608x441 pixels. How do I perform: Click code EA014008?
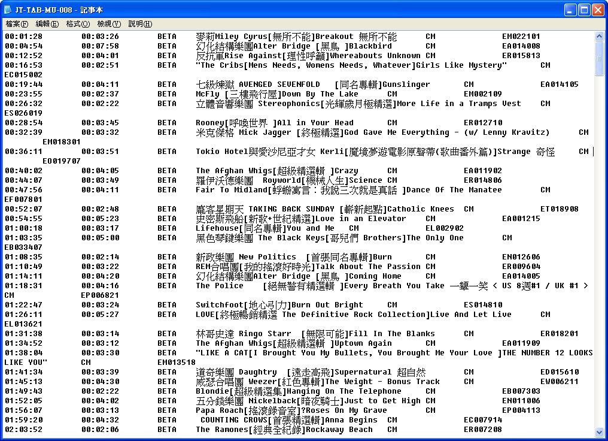[521, 46]
